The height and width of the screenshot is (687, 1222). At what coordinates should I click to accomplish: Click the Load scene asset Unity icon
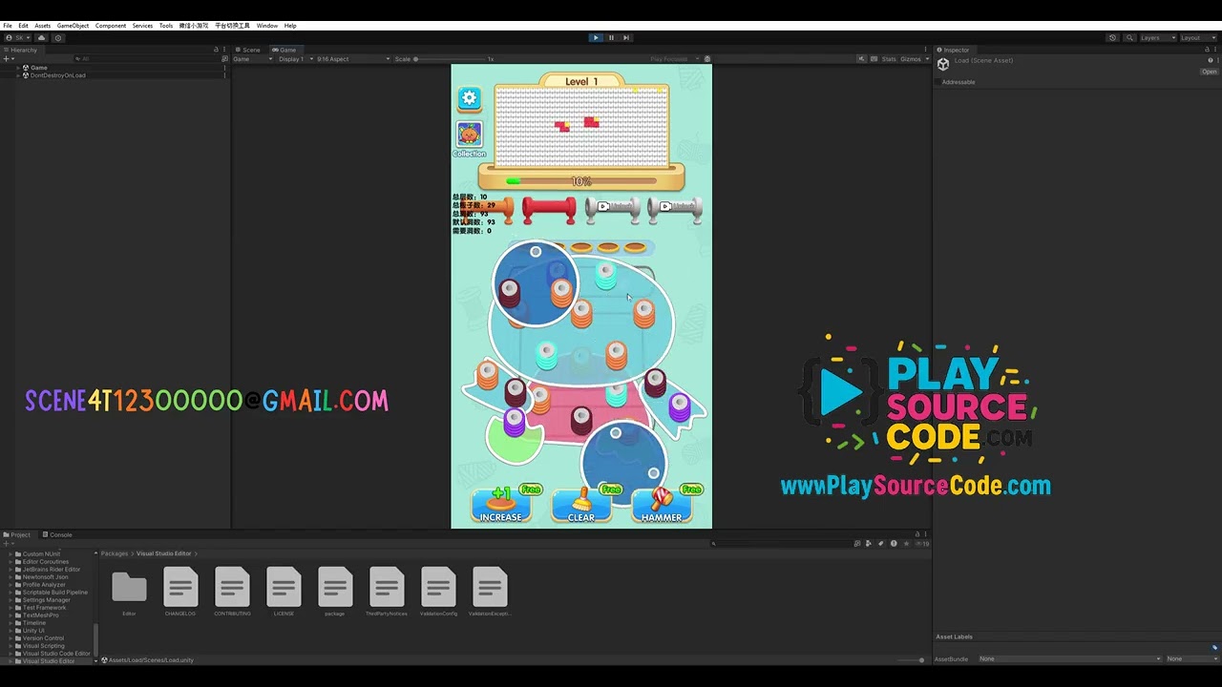click(x=943, y=64)
